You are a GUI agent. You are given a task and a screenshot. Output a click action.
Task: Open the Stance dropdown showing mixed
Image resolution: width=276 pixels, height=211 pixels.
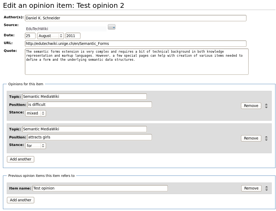[x=36, y=113]
